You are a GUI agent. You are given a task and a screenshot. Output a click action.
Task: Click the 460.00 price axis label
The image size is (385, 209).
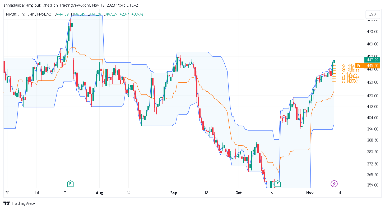pos(373,44)
